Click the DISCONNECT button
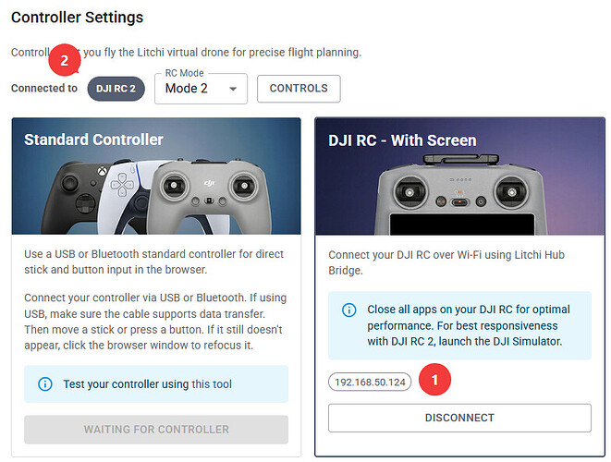 point(459,418)
